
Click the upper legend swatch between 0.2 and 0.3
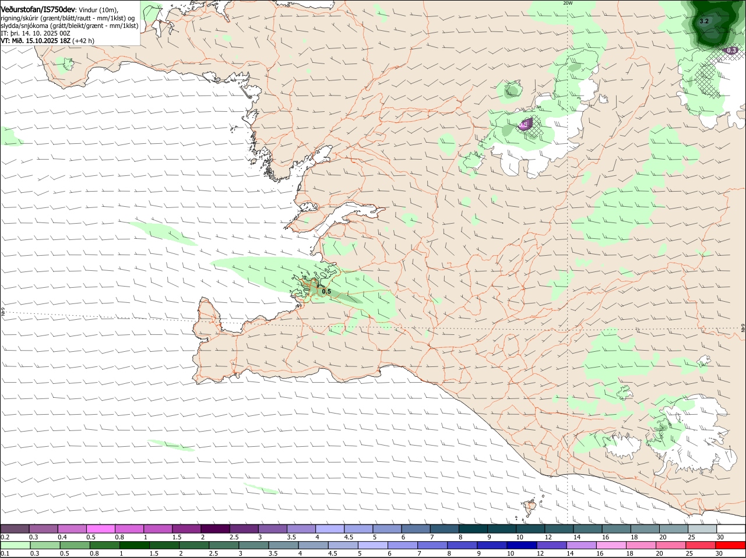point(15,528)
